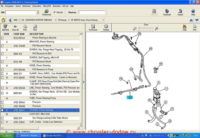Click the DESCRIPTION column header
The width and height of the screenshot is (200, 138).
pos(37,34)
